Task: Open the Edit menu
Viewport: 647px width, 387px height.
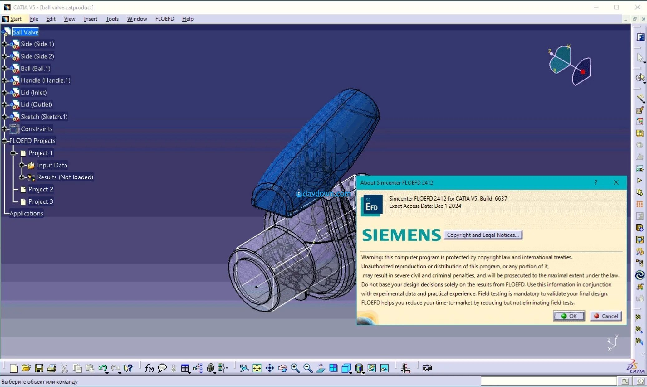Action: click(51, 19)
